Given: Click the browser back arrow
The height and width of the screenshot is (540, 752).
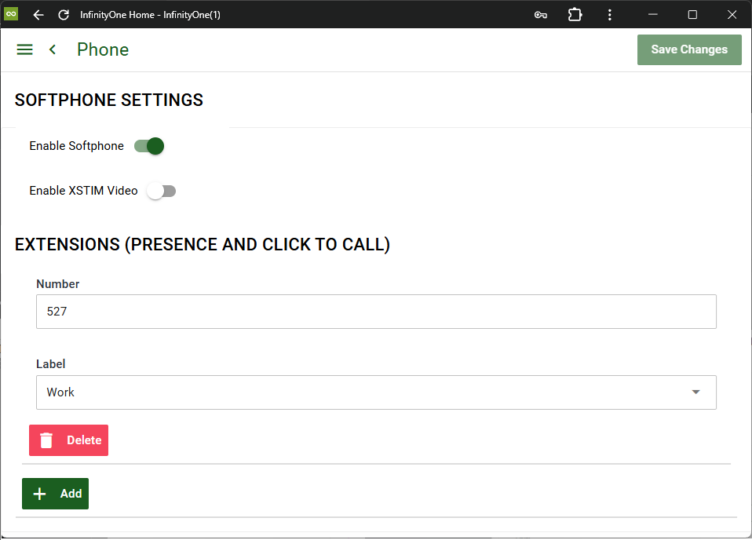Looking at the screenshot, I should point(38,15).
